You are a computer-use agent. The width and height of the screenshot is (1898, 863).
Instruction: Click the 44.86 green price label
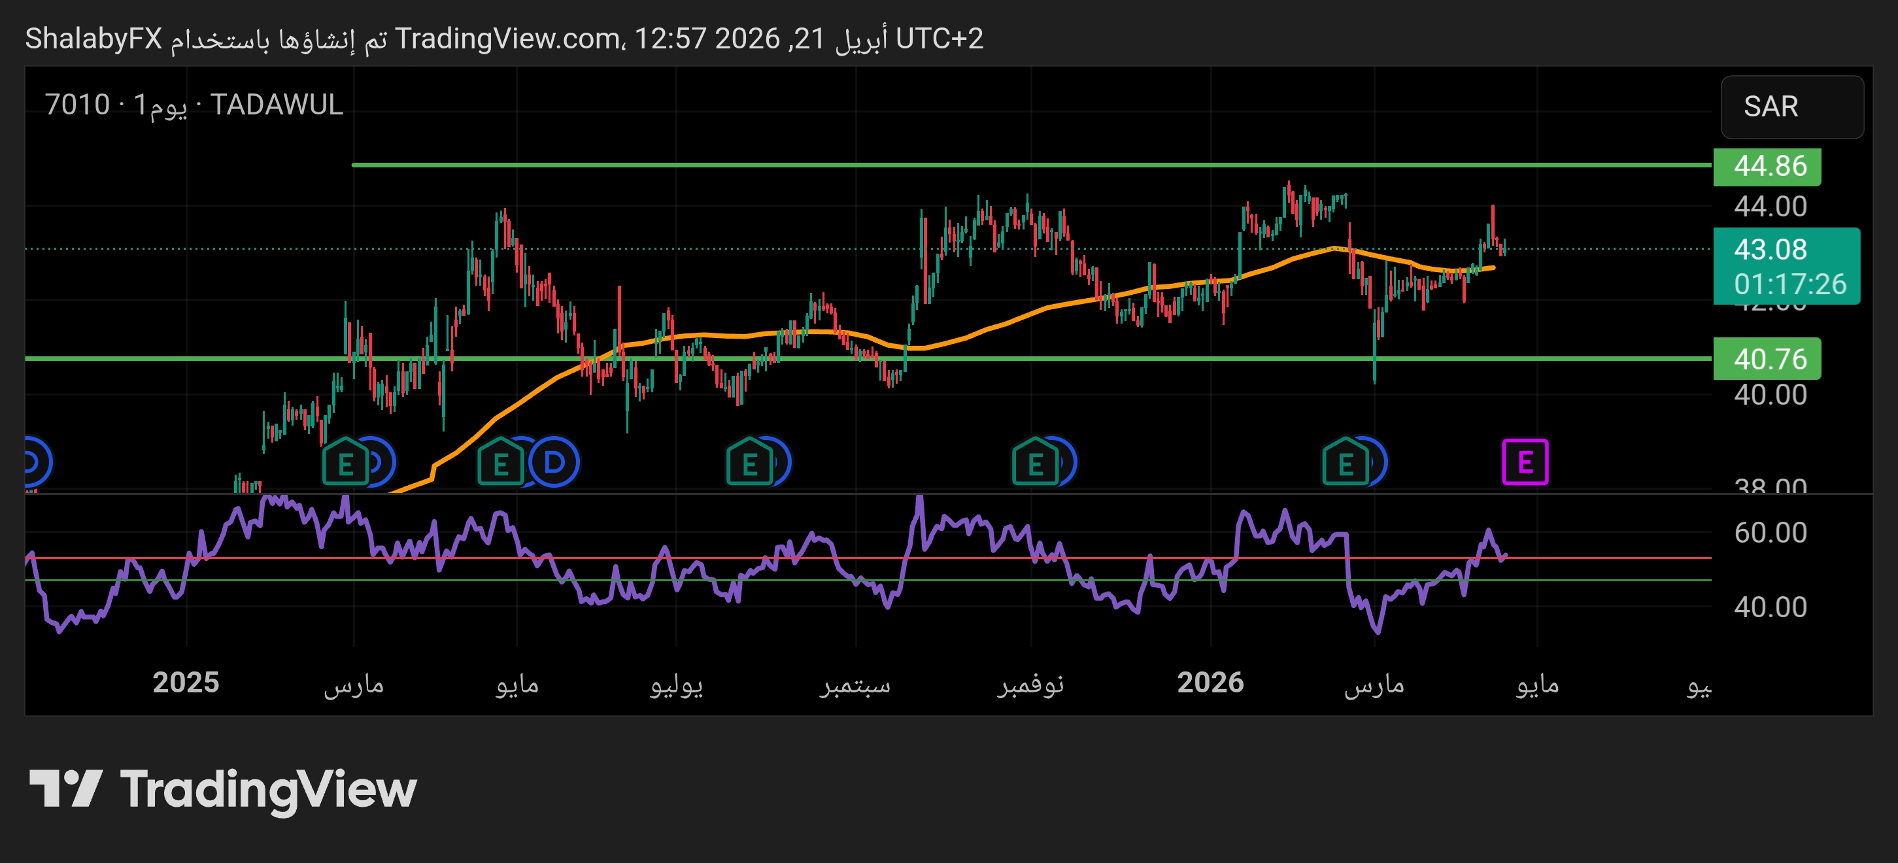pos(1768,166)
